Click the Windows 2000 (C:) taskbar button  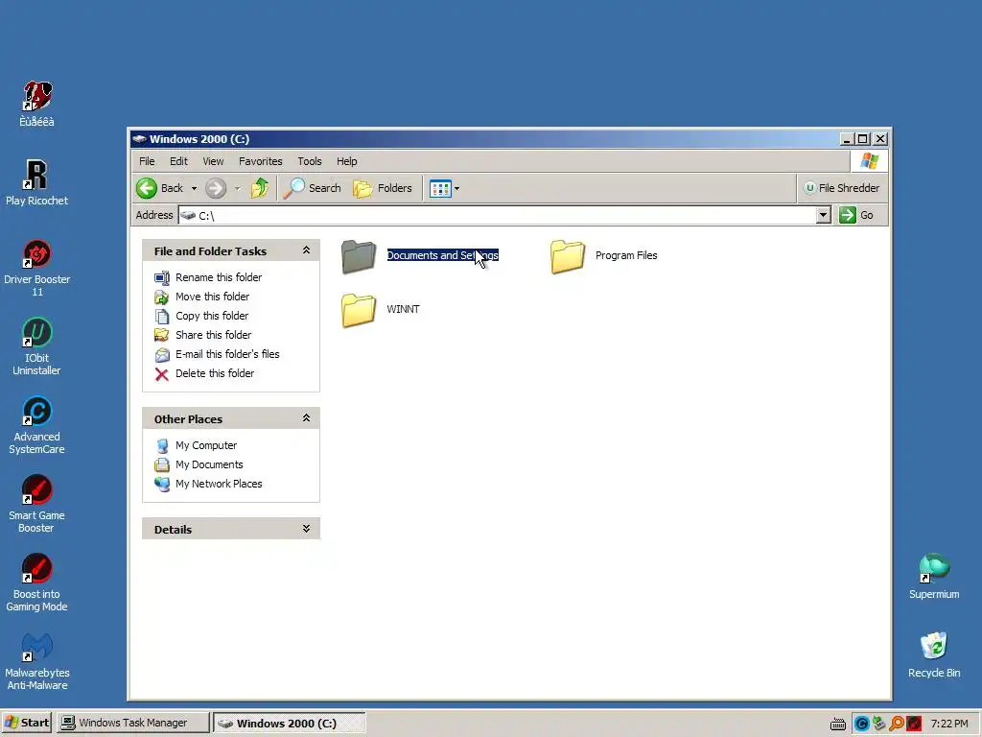[289, 723]
